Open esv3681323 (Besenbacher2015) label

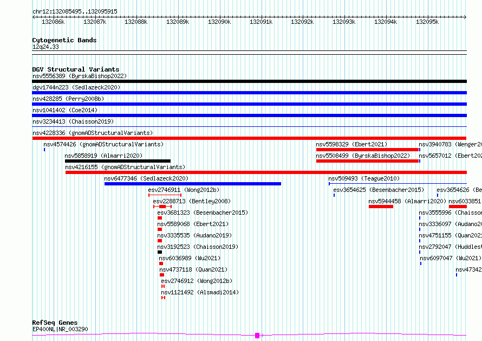203,213
